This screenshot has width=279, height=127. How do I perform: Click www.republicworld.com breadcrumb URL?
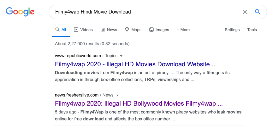tap(78, 56)
